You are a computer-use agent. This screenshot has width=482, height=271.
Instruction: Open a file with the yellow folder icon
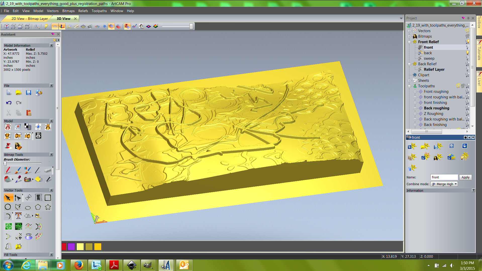click(x=19, y=93)
